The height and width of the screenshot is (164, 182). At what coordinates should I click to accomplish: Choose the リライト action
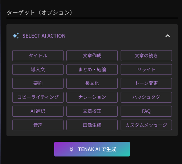tap(146, 69)
